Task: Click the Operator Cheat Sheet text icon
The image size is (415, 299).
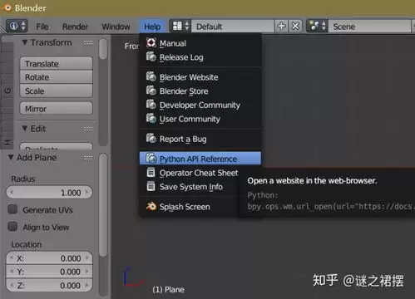Action: click(x=151, y=172)
